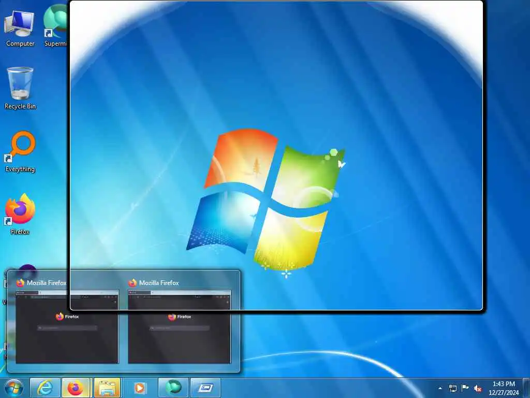The image size is (530, 398).
Task: Open the clock showing 1:43 PM
Action: pos(504,388)
